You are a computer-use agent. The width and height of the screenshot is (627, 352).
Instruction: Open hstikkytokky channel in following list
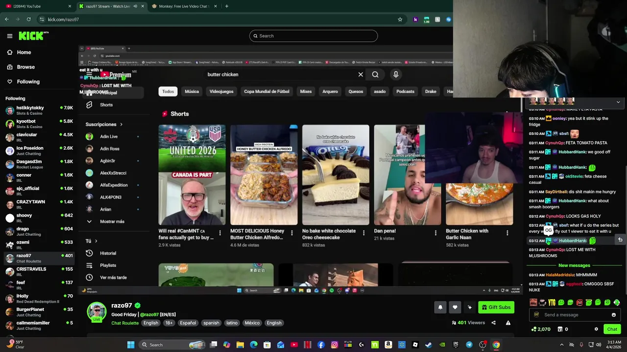[39, 110]
